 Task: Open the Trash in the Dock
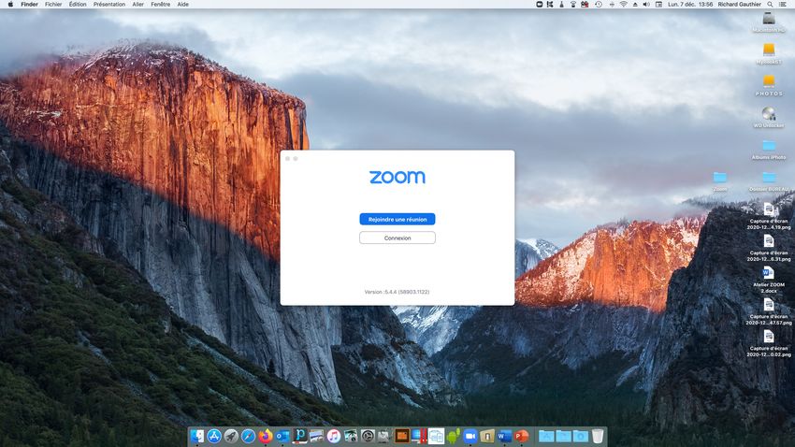point(598,437)
